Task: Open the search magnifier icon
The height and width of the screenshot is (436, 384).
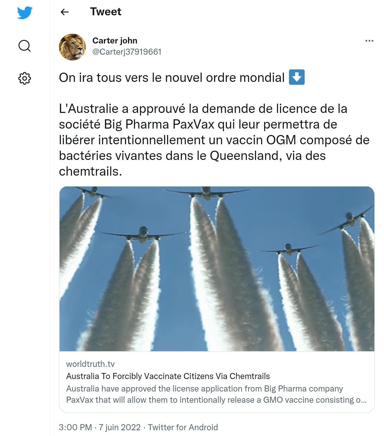Action: point(25,46)
